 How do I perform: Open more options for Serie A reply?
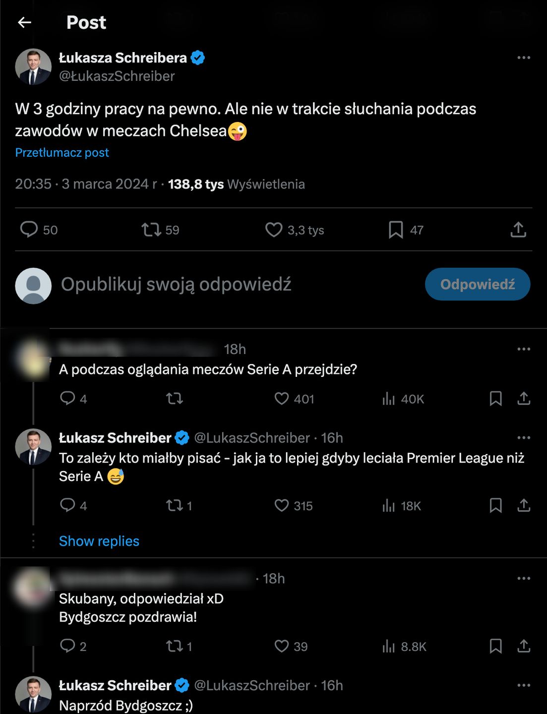pyautogui.click(x=524, y=349)
